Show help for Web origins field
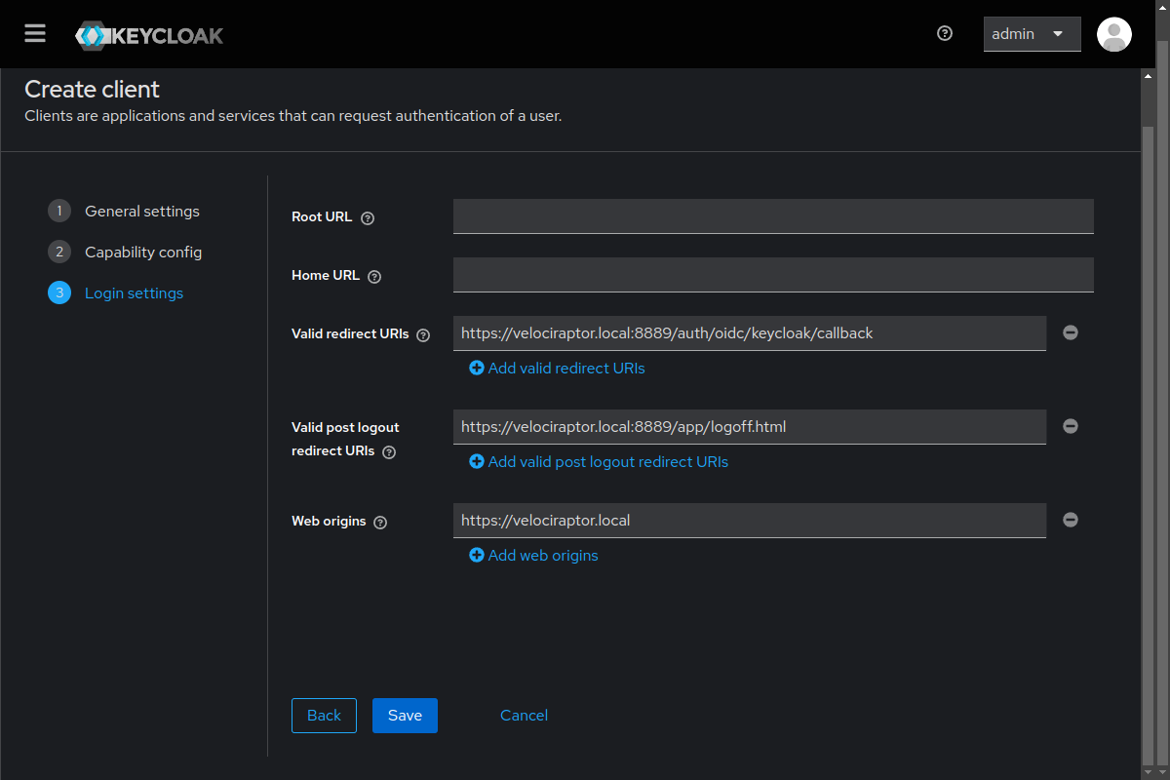Image resolution: width=1170 pixels, height=780 pixels. (x=380, y=523)
